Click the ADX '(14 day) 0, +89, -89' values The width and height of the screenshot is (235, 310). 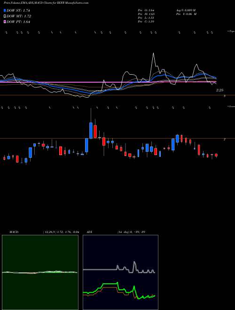[131, 232]
